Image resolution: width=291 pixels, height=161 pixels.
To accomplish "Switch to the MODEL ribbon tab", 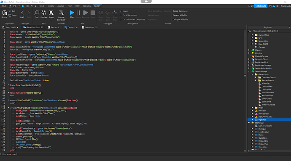I will [x=51, y=6].
